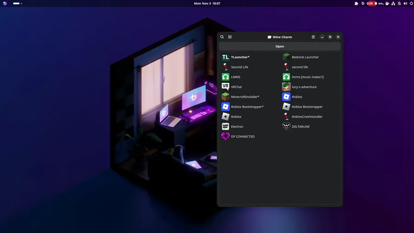Open the Wine Charm hamburger menu
Viewport: 414px width, 233px height.
tap(313, 37)
